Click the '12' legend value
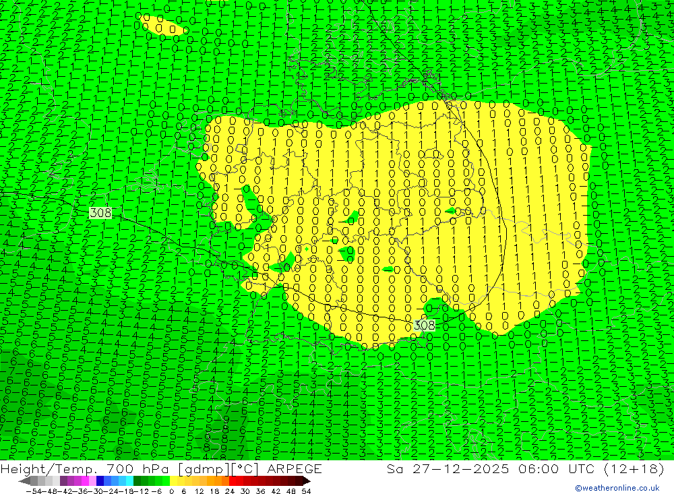This screenshot has height=494, width=674. coord(199,491)
